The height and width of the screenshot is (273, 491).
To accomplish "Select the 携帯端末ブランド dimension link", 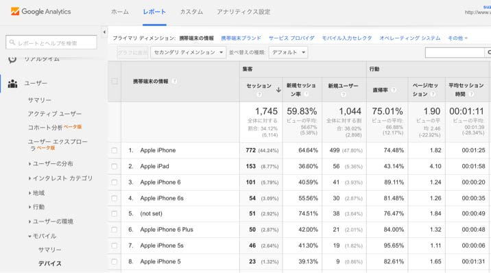I will coord(241,38).
